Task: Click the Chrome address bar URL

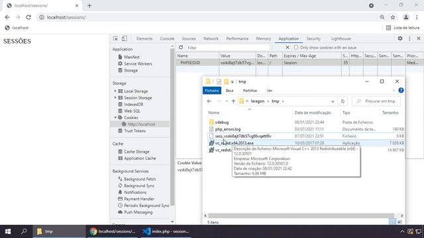Action: click(66, 17)
